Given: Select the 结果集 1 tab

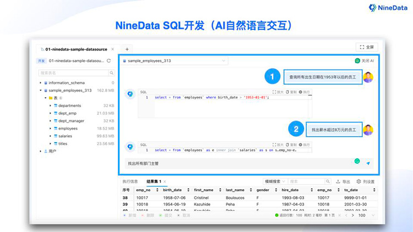Looking at the screenshot, I should coord(153,181).
